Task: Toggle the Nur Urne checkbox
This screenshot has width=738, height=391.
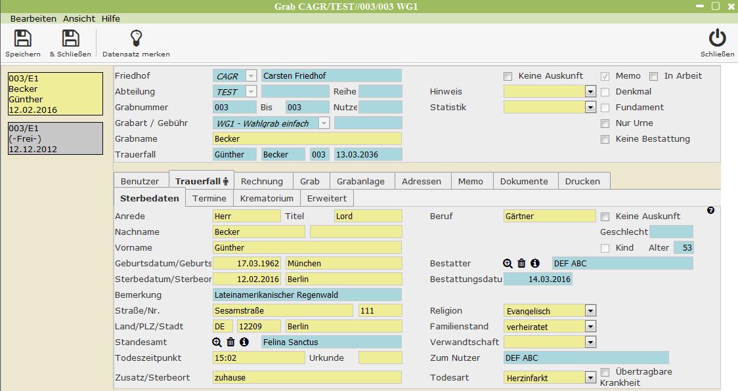Action: click(x=605, y=123)
